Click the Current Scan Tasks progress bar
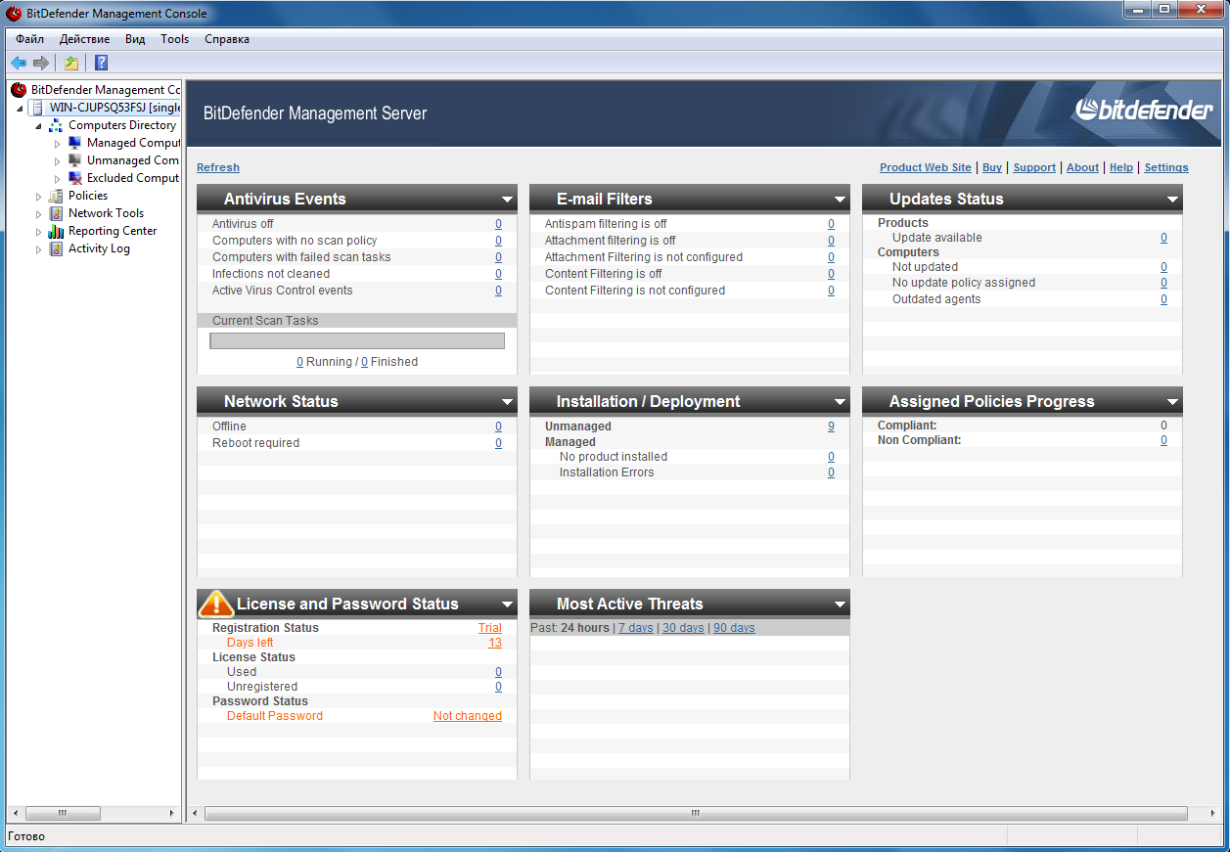The image size is (1230, 852). 357,340
